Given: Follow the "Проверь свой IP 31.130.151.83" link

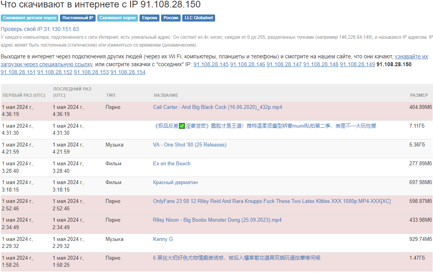Looking at the screenshot, I should point(40,29).
